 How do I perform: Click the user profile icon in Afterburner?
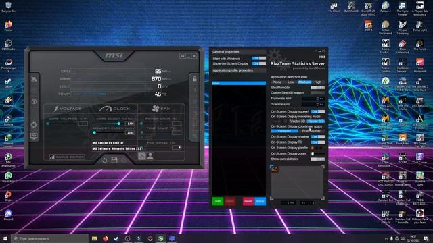pos(150,156)
